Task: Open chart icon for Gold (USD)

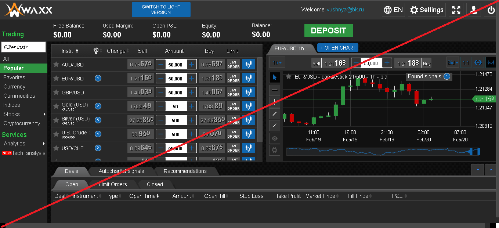Action: (249, 106)
